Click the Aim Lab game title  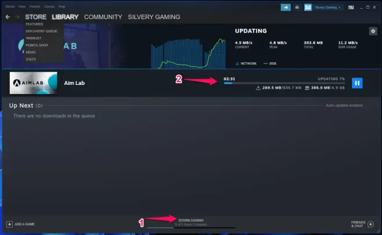click(74, 83)
